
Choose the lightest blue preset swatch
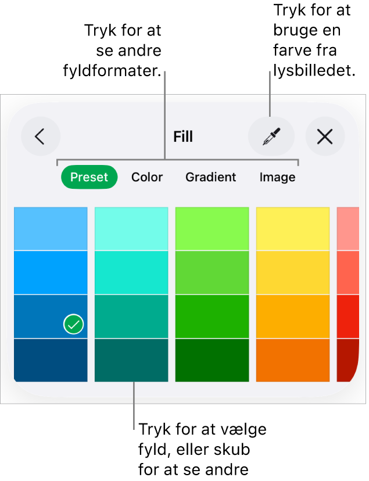tap(51, 229)
